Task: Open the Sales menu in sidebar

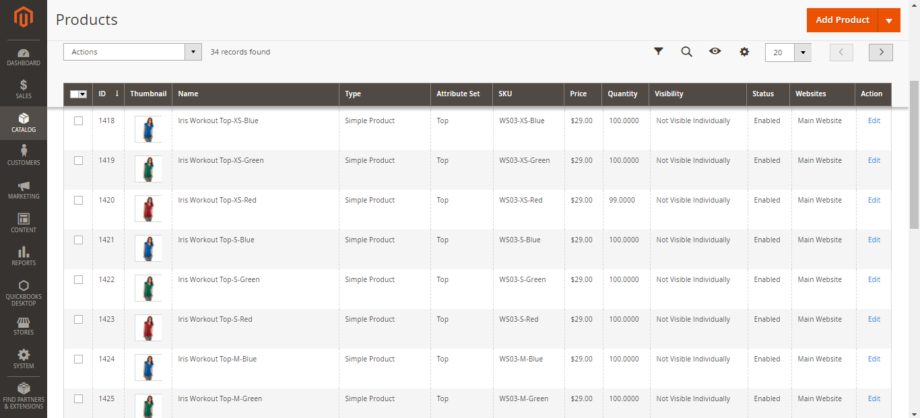Action: tap(24, 90)
